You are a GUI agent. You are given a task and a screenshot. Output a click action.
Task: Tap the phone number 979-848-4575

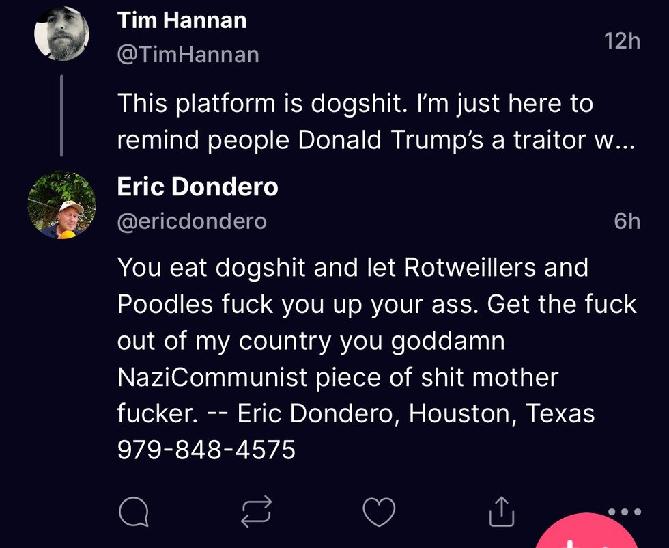(206, 450)
